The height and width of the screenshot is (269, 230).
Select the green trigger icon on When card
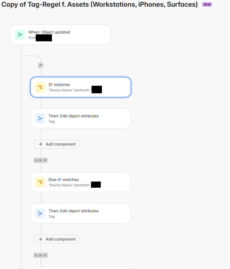pyautogui.click(x=20, y=35)
